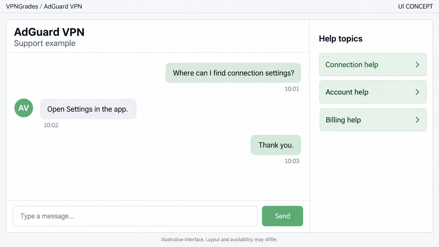Go to VPNGrades breadcrumb link
Viewport: 439px width, 247px height.
(22, 7)
